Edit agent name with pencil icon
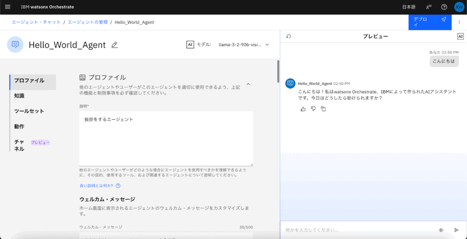This screenshot has height=239, width=467. pyautogui.click(x=114, y=45)
